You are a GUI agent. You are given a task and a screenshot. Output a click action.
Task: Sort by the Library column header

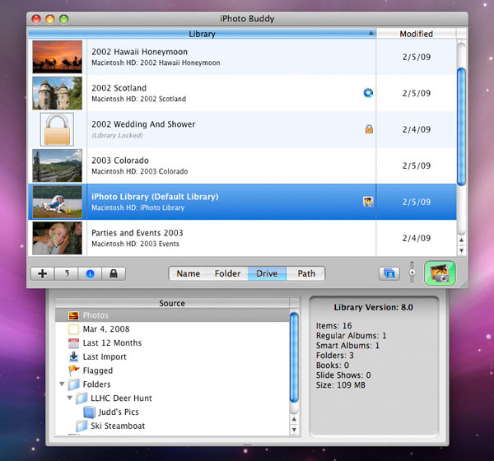pos(202,34)
